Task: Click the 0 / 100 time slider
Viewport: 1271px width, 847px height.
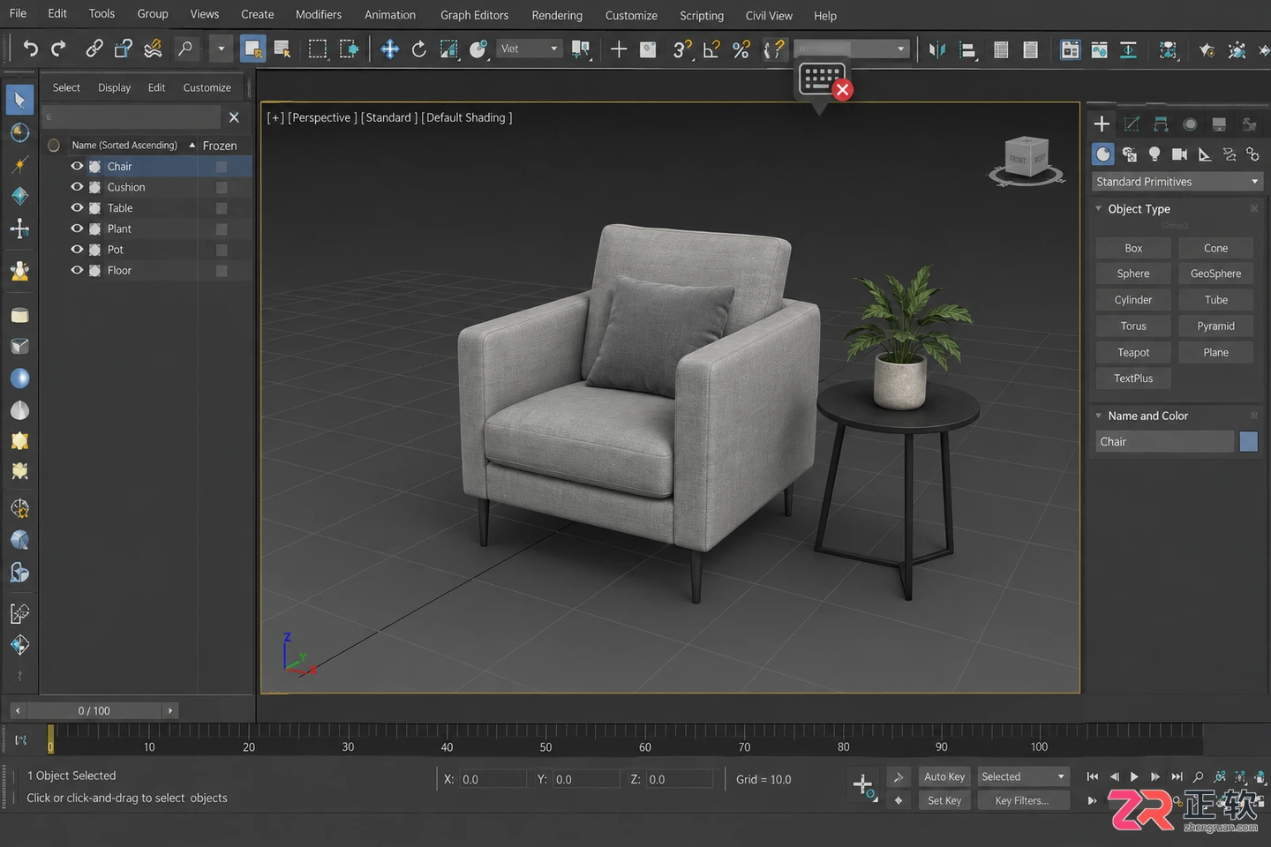Action: 94,710
